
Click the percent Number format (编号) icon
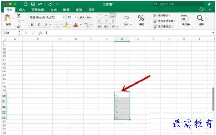coord(141,18)
